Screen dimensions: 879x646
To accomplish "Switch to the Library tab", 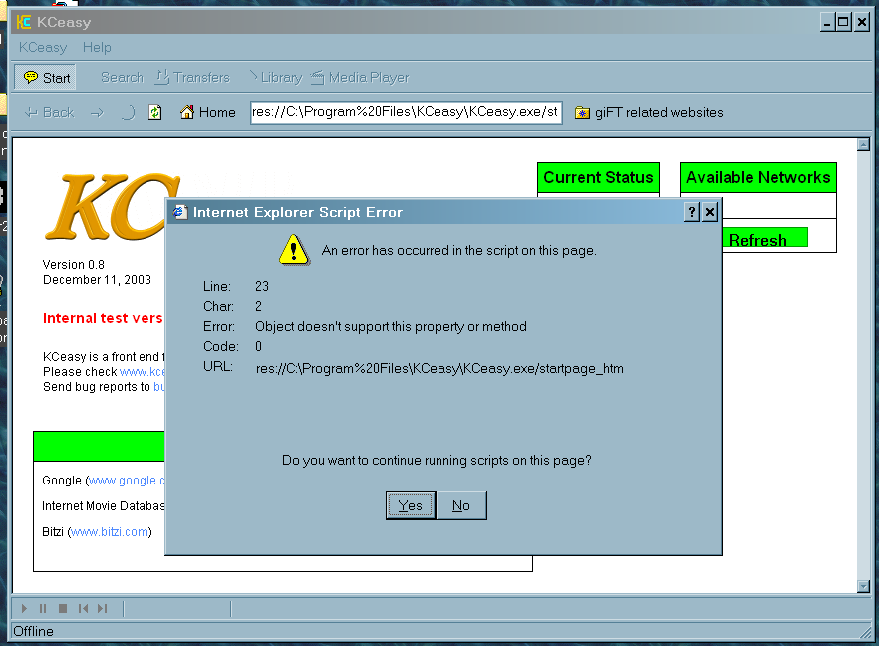I will (x=275, y=78).
